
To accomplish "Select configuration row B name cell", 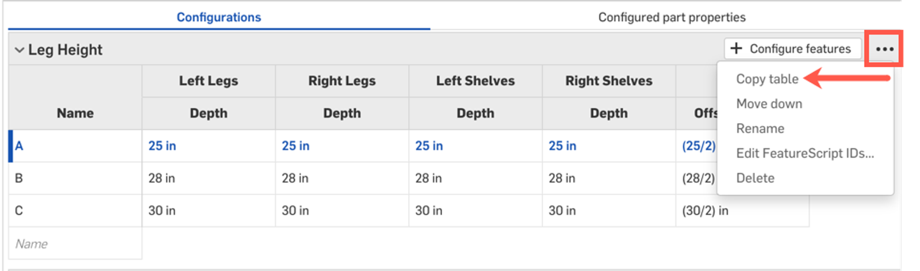I will 75,178.
